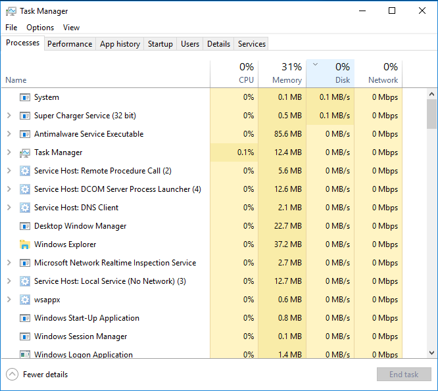The width and height of the screenshot is (438, 391).
Task: Expand the Super Charger Service group
Action: tap(9, 116)
